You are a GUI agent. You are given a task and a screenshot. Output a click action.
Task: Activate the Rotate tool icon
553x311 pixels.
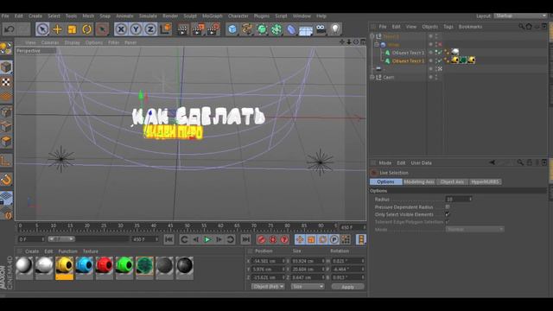[x=86, y=29]
